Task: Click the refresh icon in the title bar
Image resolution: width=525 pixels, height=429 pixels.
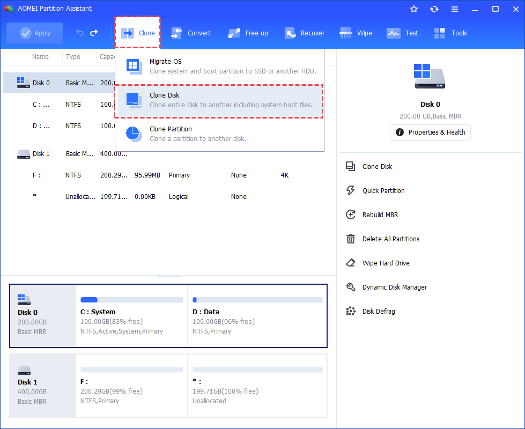Action: pos(434,9)
